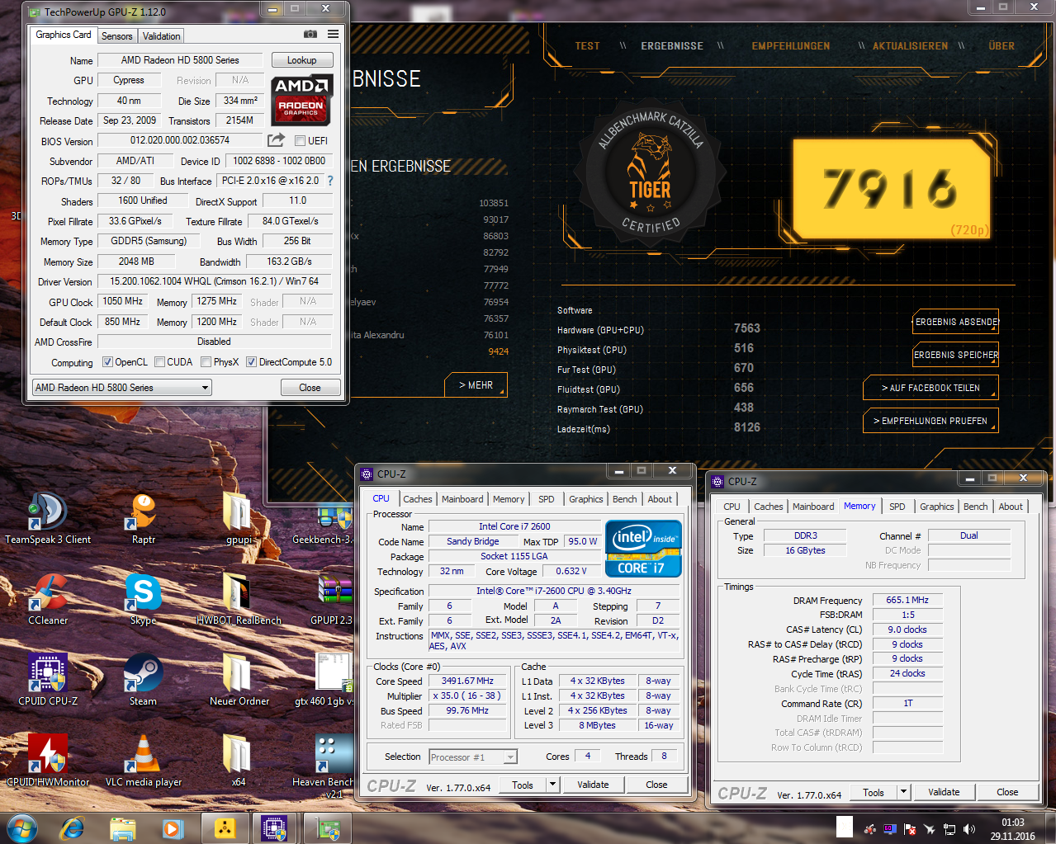1056x844 pixels.
Task: Open the Neuer Ordner folder
Action: click(x=239, y=680)
